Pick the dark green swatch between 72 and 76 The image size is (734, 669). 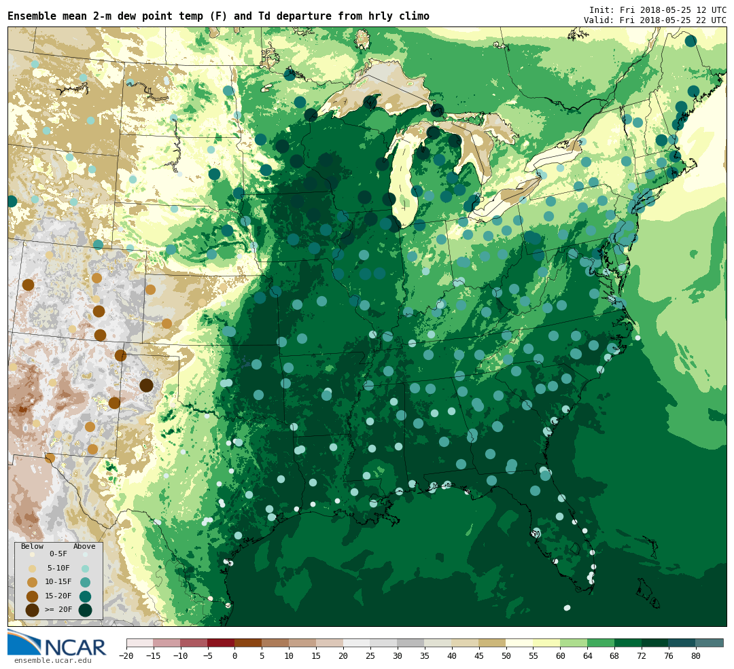tap(655, 643)
